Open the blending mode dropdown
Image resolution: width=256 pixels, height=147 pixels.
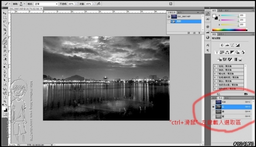click(x=57, y=4)
